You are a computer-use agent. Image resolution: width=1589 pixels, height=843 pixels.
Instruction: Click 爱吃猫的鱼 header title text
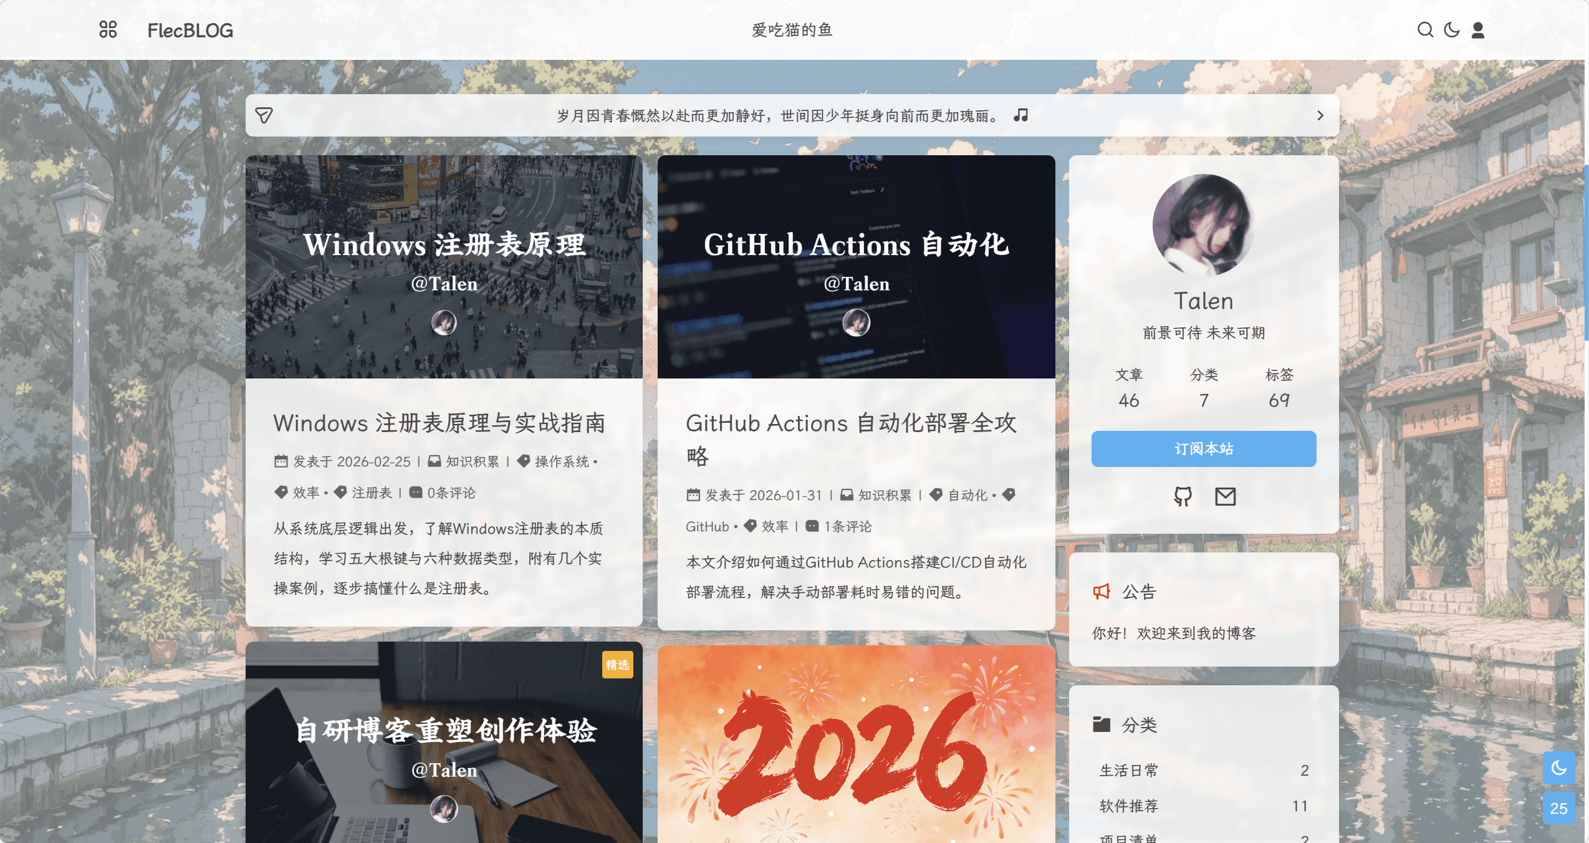coord(792,30)
